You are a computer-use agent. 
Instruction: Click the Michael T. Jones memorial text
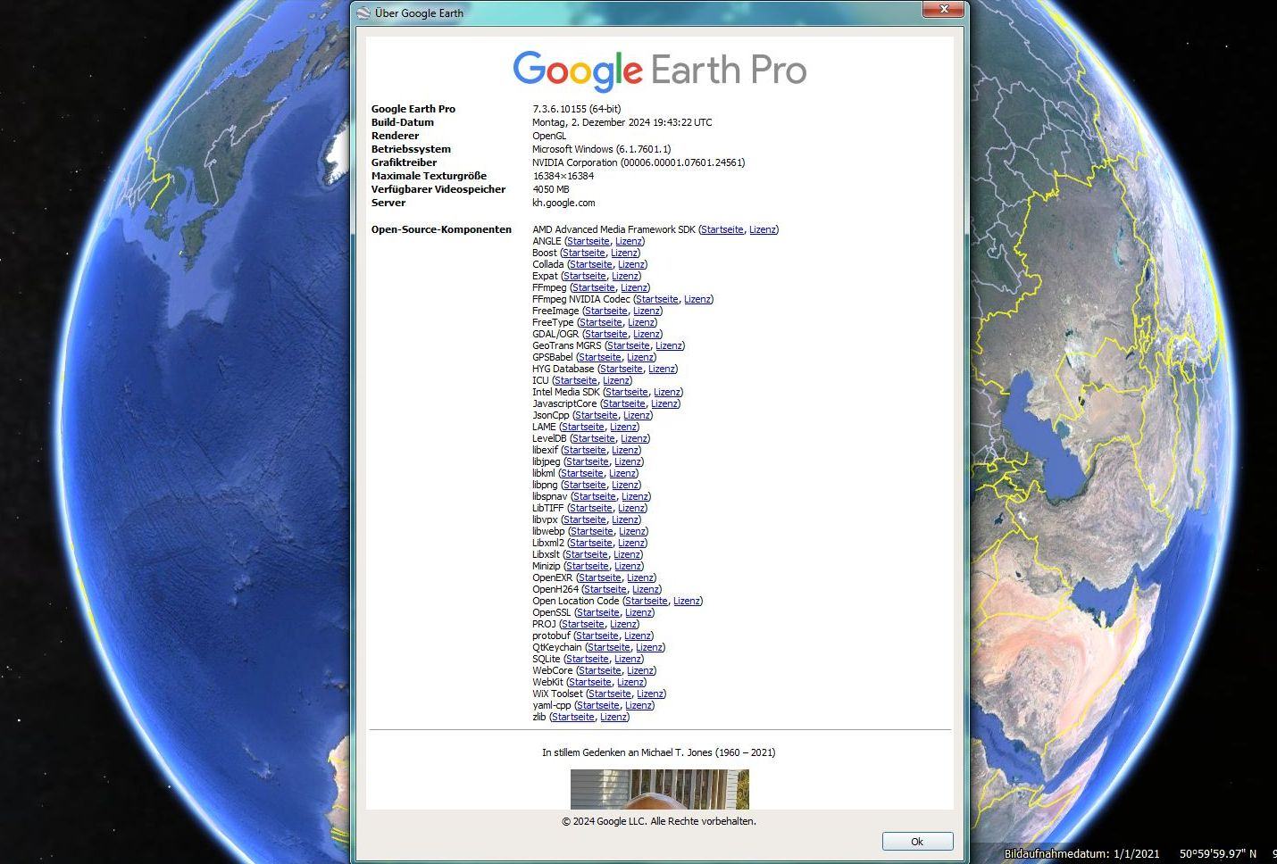click(x=659, y=752)
